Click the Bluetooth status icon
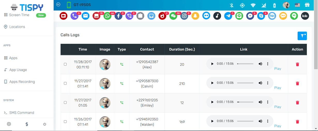 (x=232, y=5)
